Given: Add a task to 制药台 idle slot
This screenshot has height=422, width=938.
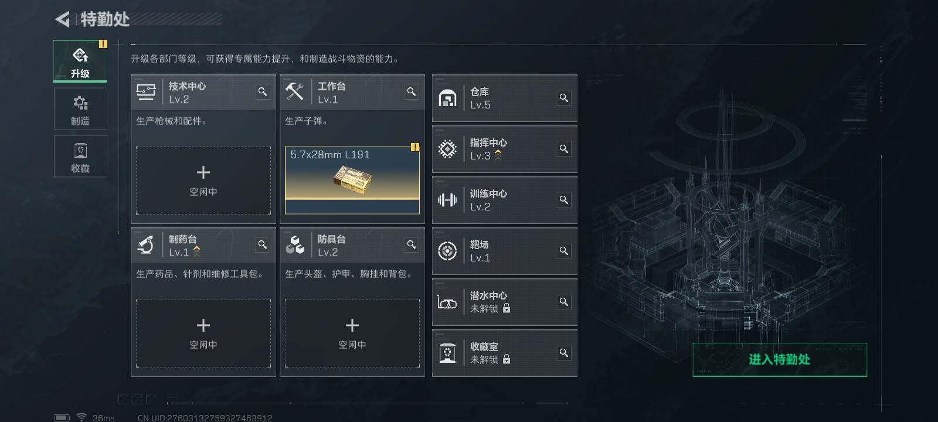Looking at the screenshot, I should click(x=203, y=333).
